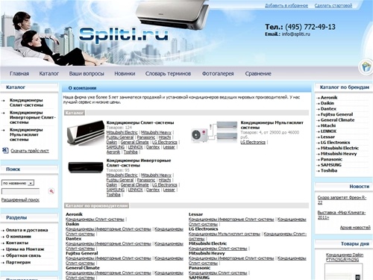Open the Контакты section link
The height and width of the screenshot is (280, 373).
pyautogui.click(x=17, y=243)
